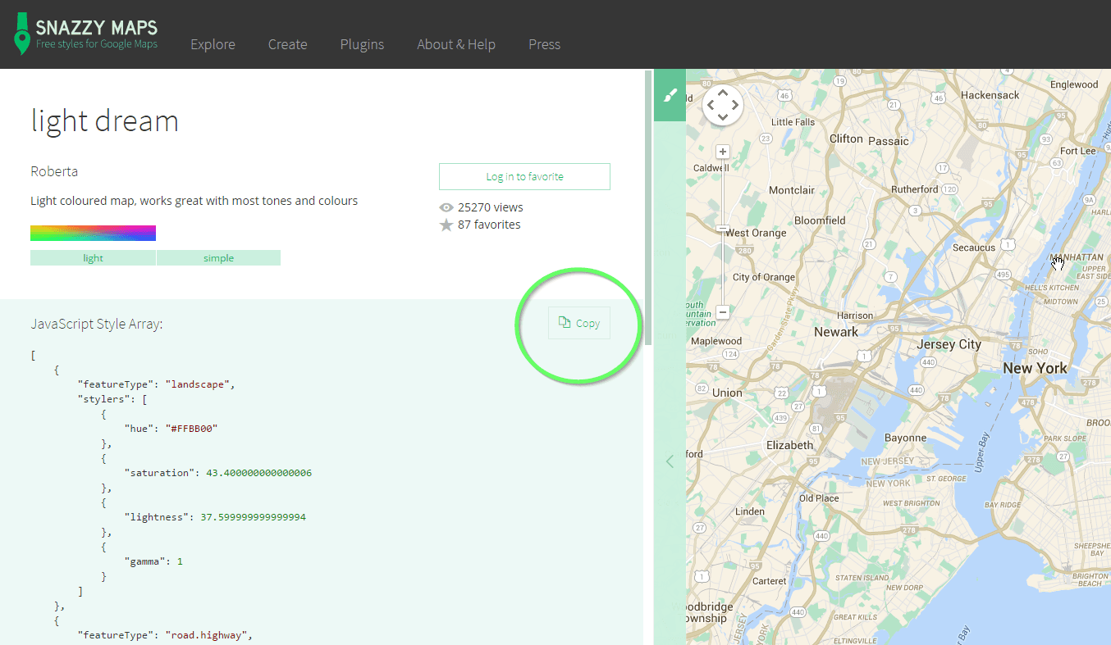Click the eye views icon

(446, 207)
